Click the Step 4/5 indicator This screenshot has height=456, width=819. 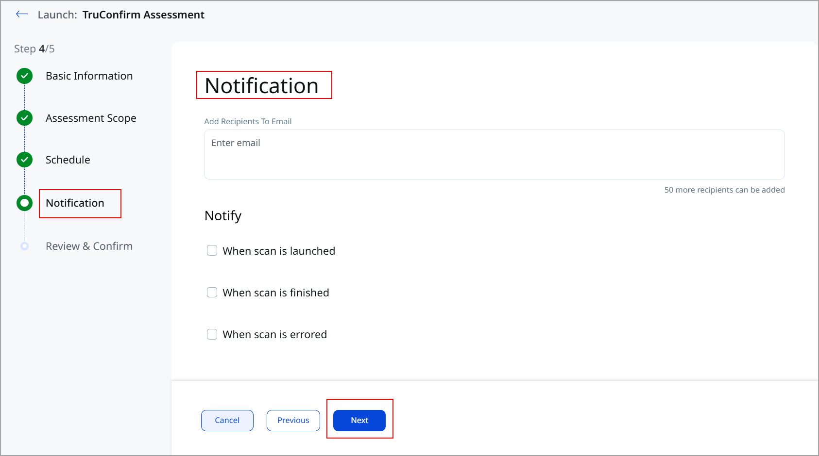[34, 49]
